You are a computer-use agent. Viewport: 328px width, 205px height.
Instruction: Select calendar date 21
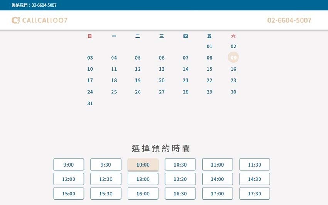(x=186, y=80)
